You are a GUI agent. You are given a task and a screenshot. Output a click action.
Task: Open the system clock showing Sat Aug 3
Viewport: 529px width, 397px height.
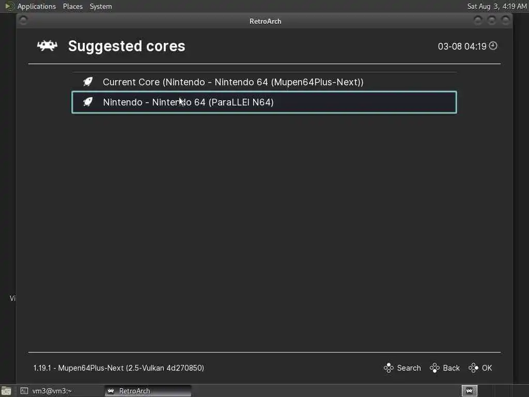496,6
